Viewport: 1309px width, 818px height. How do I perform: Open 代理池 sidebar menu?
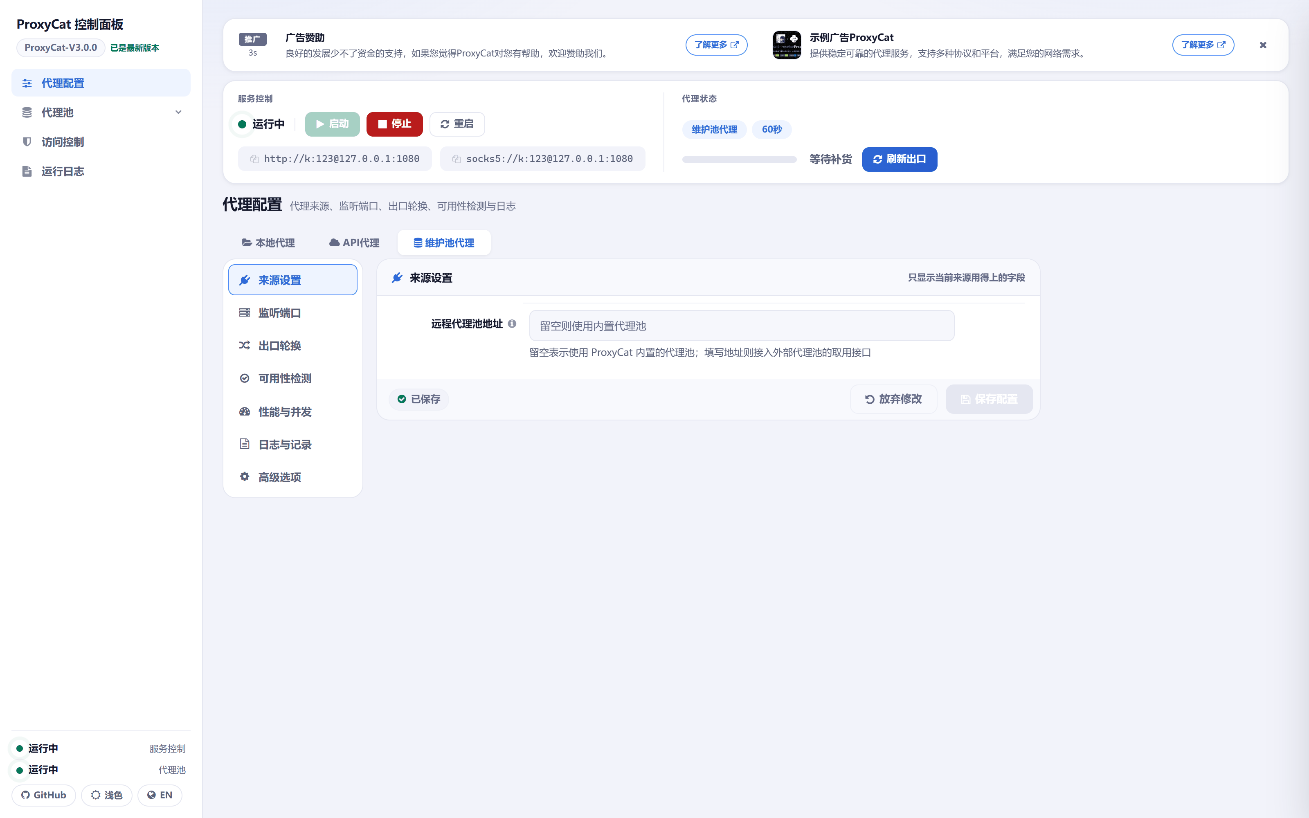[x=101, y=112]
